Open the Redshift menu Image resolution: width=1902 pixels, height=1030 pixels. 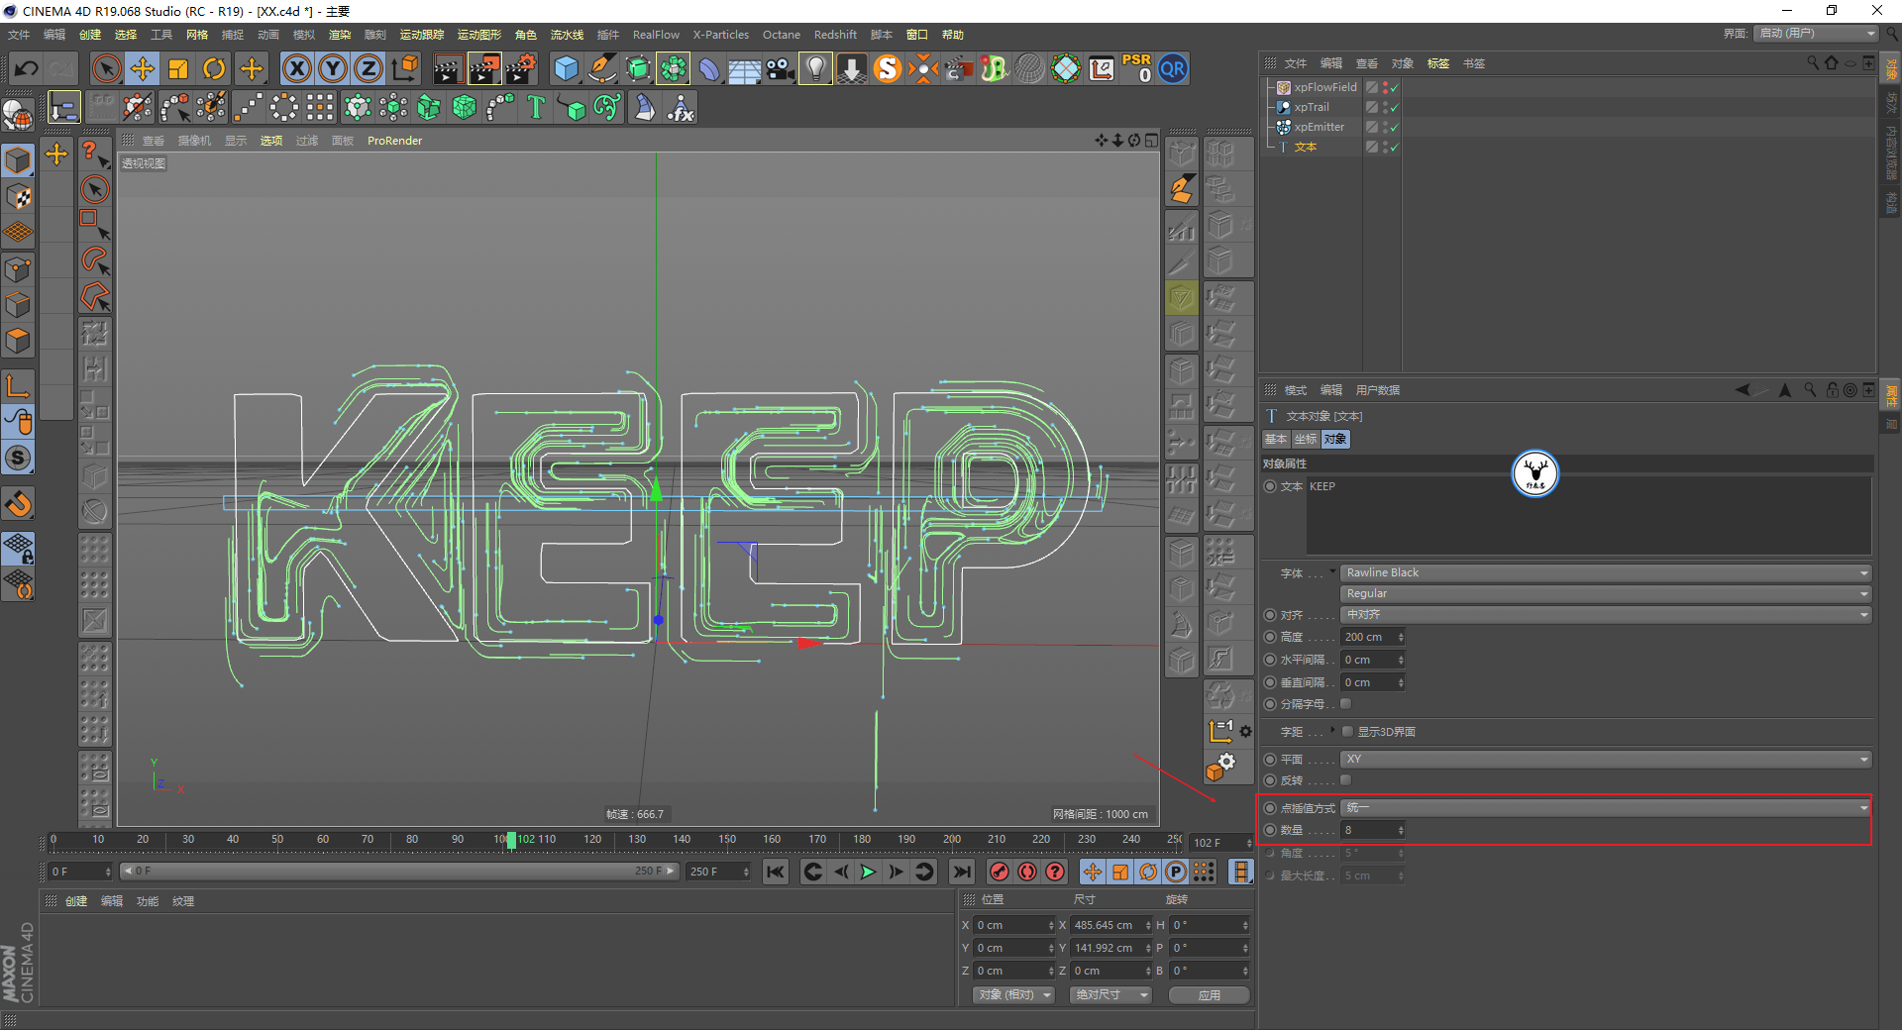[835, 35]
